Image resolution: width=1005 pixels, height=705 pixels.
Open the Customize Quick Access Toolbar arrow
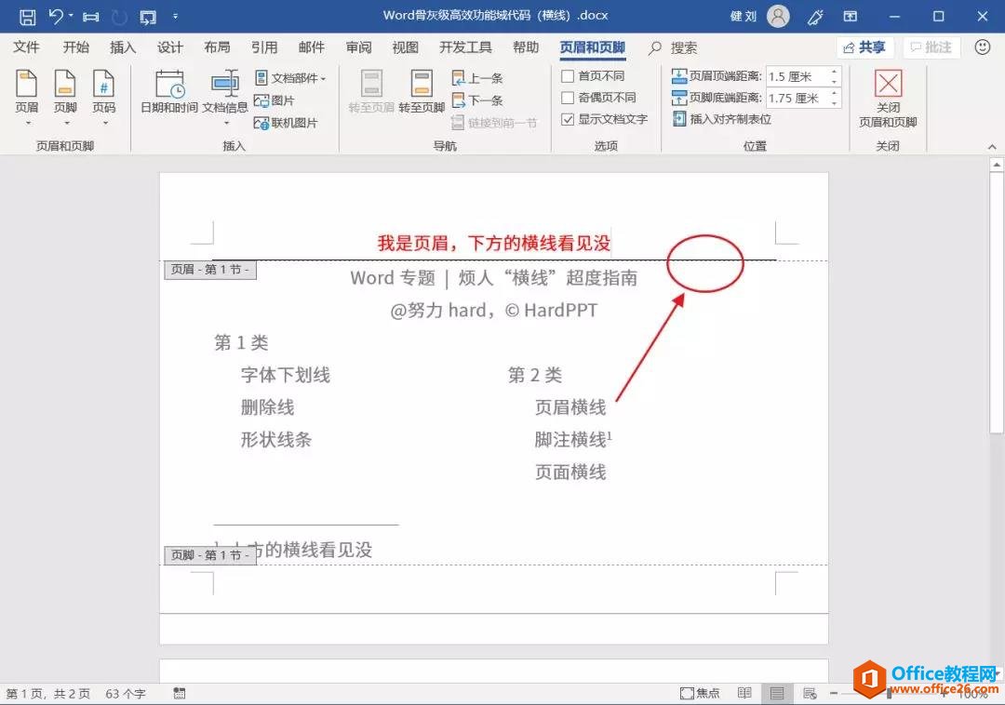(x=175, y=17)
